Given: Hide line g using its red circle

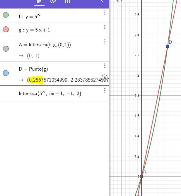Looking at the screenshot, I should tap(6, 29).
